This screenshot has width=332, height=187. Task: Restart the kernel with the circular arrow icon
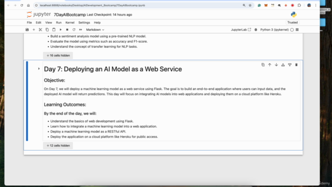74,30
